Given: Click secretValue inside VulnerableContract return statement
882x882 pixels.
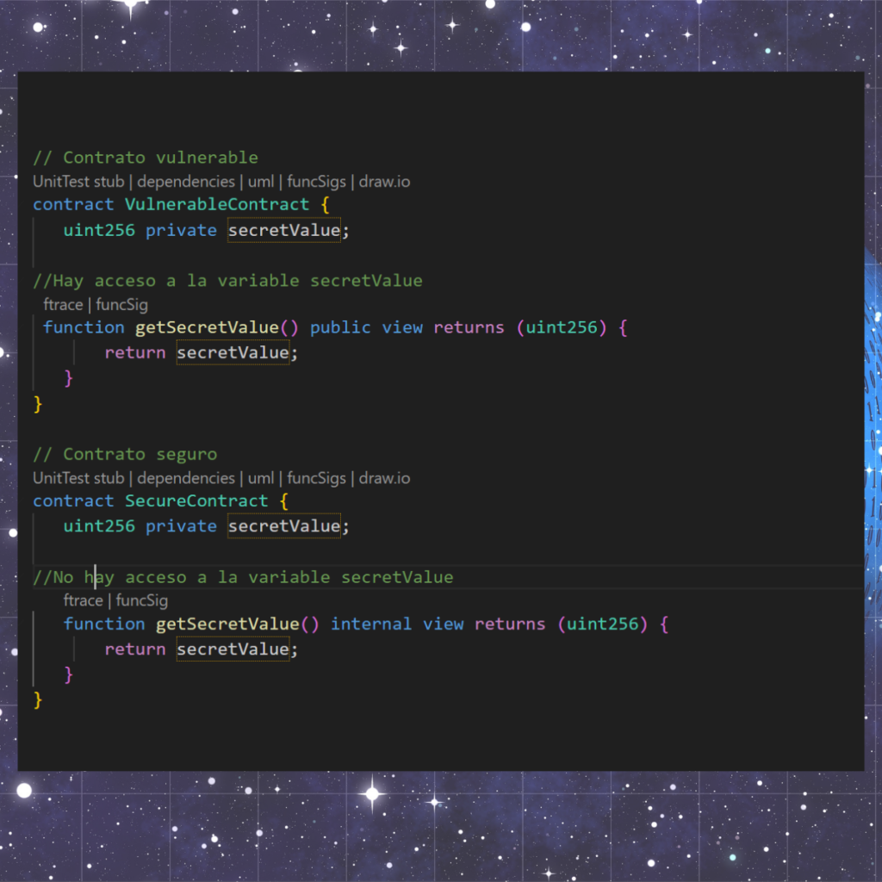Looking at the screenshot, I should tap(233, 352).
